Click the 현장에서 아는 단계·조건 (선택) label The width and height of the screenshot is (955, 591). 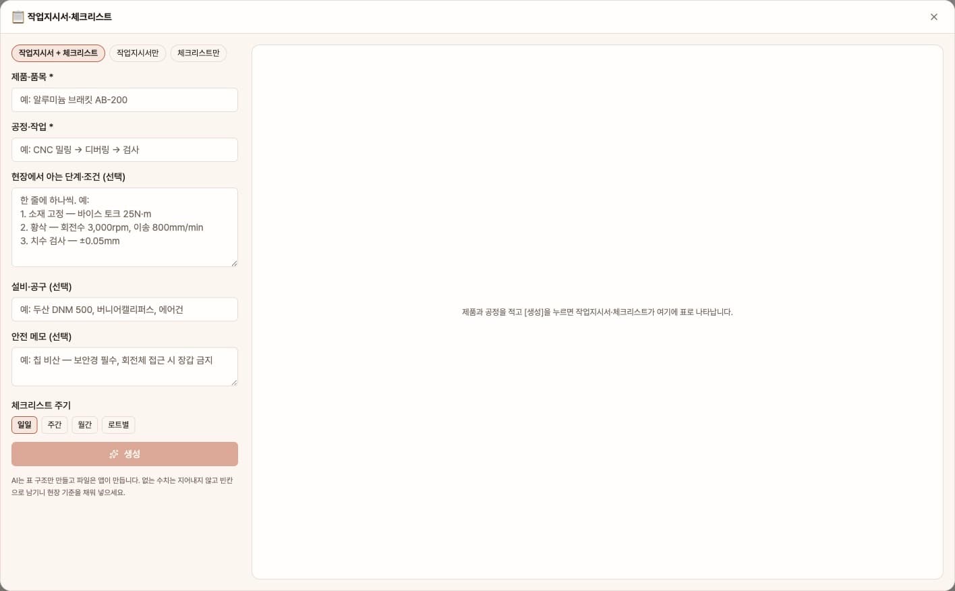point(68,177)
